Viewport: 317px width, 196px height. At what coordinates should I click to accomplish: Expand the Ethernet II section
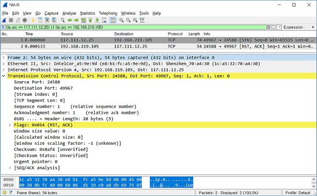coord(4,64)
